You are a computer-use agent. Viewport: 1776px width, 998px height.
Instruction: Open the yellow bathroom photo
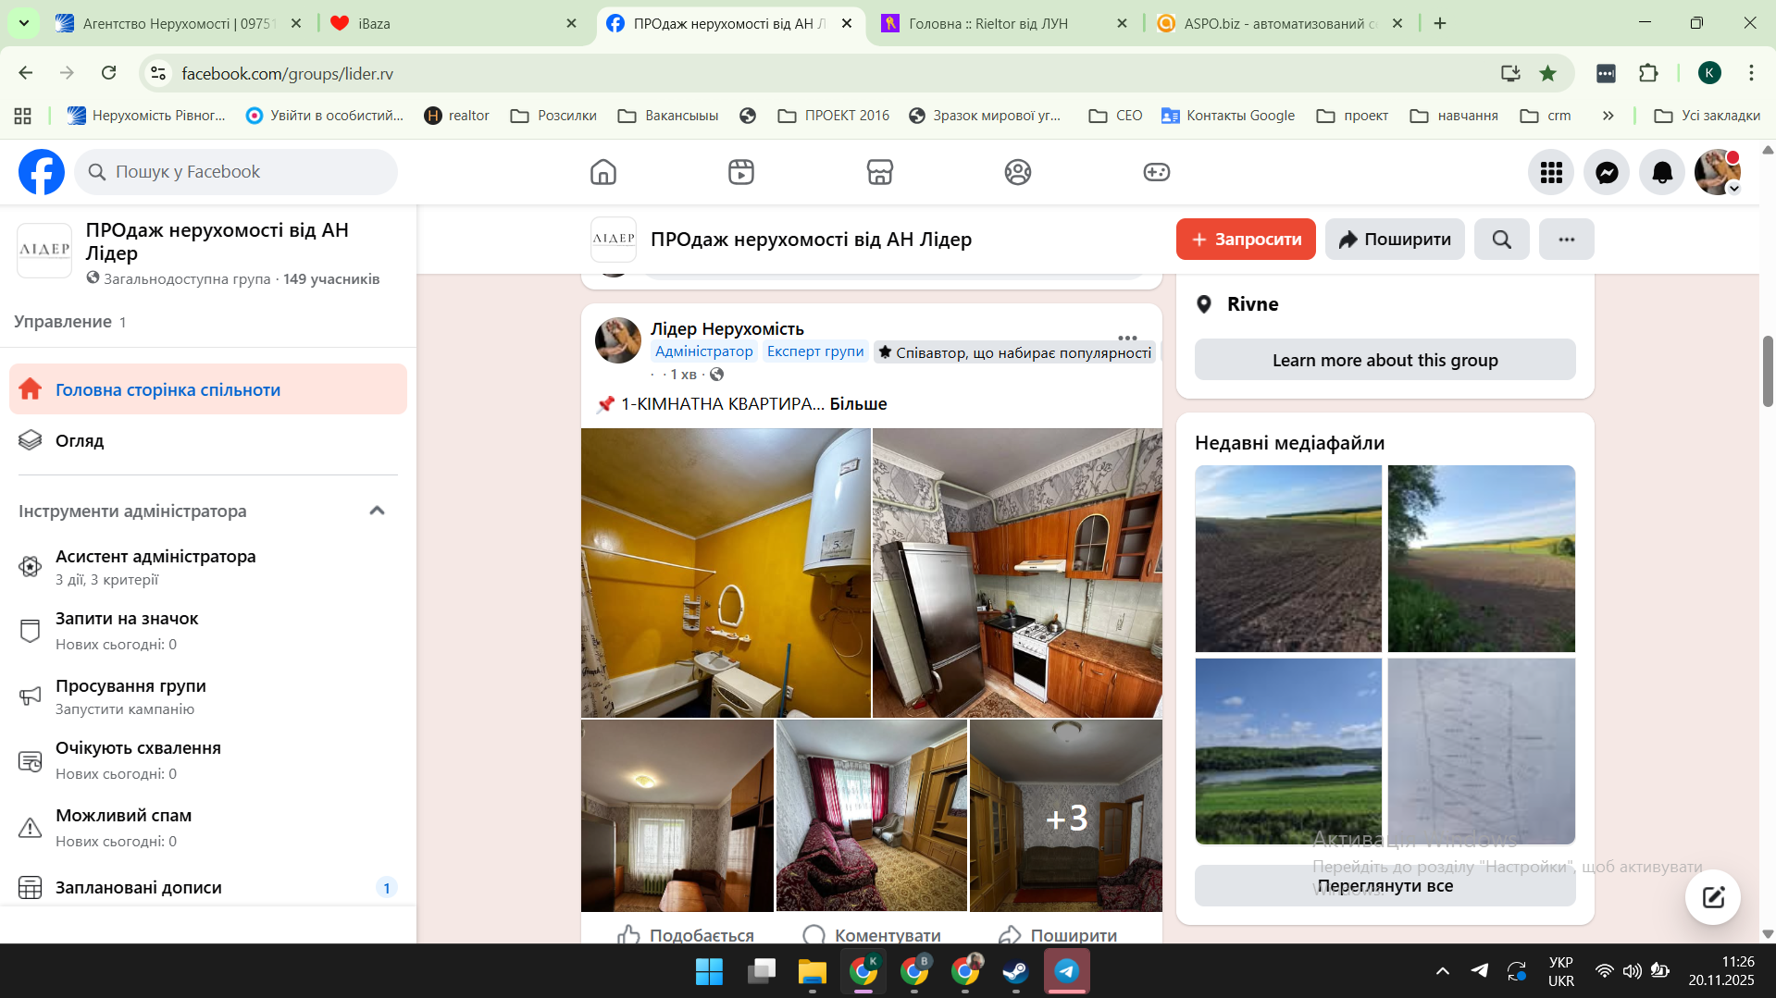[726, 573]
